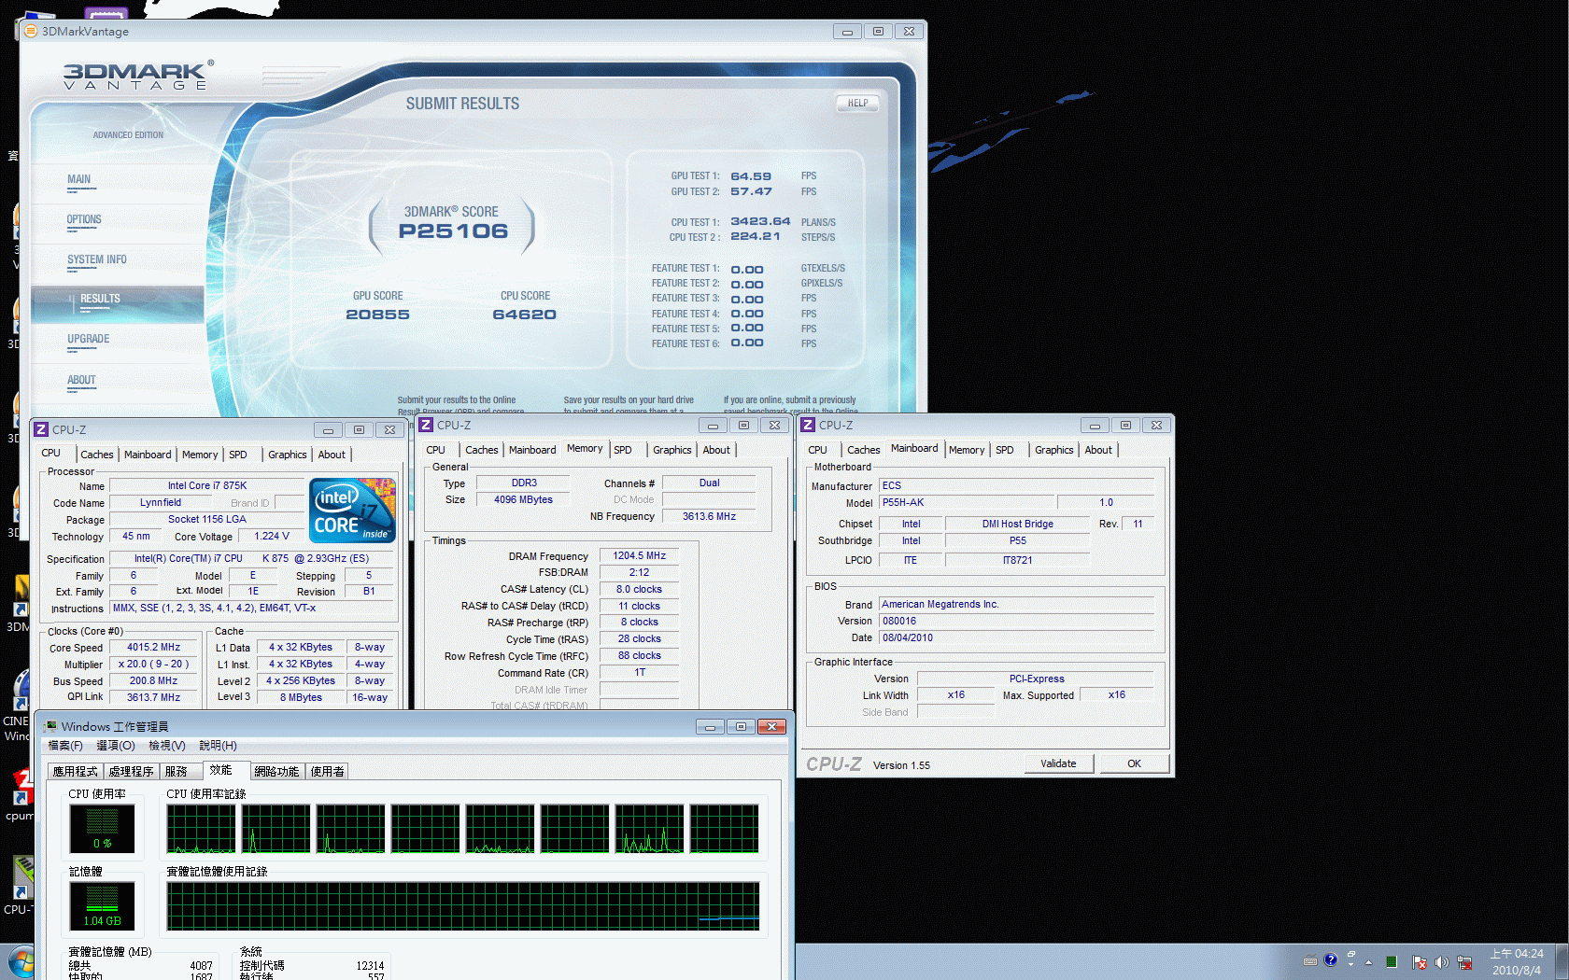Click the Multiplier field x 20.0 (9 - 20)

click(154, 664)
